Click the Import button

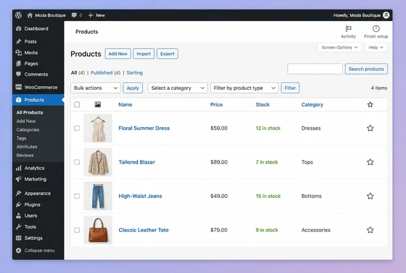tap(143, 54)
